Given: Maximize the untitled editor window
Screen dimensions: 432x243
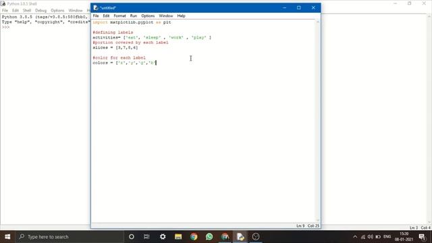Looking at the screenshot, I should point(299,7).
